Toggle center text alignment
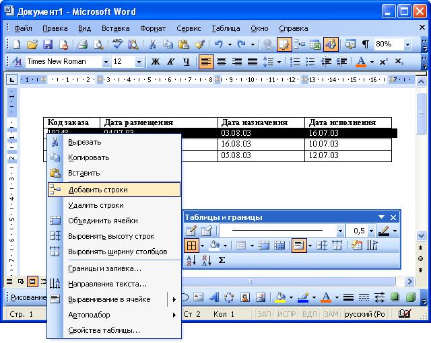The image size is (431, 343). click(222, 61)
